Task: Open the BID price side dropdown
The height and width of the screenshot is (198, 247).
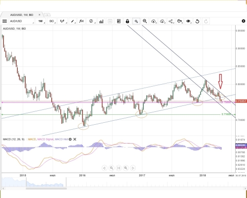Action: 52,21
